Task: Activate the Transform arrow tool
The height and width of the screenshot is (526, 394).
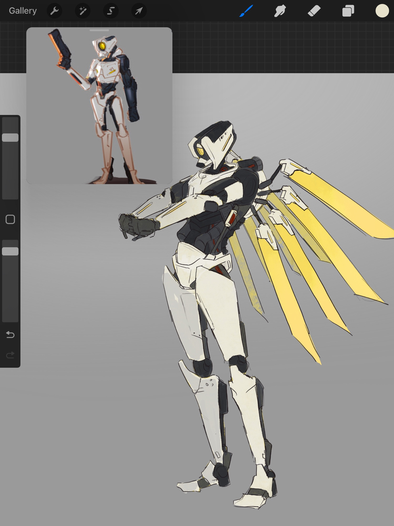Action: [139, 11]
